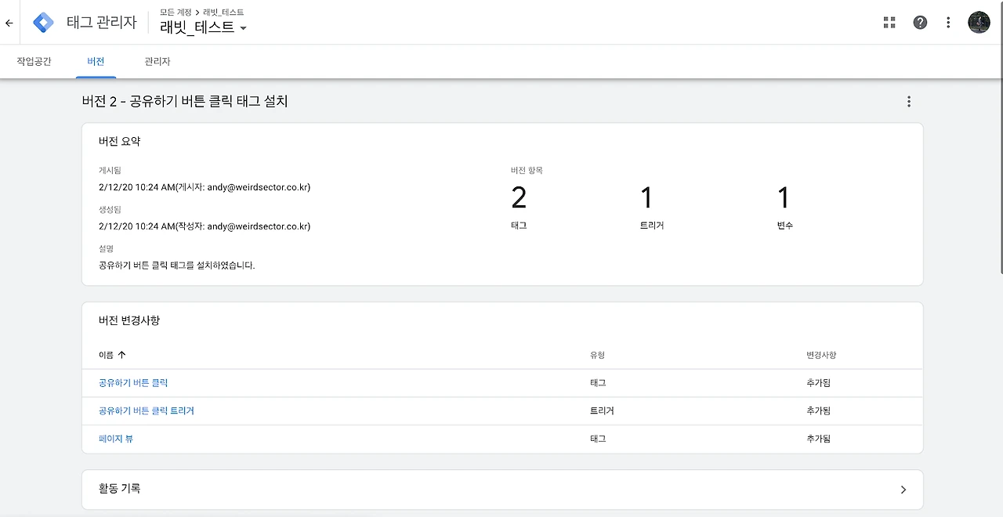Open the help question mark icon
Image resolution: width=1003 pixels, height=517 pixels.
[920, 23]
